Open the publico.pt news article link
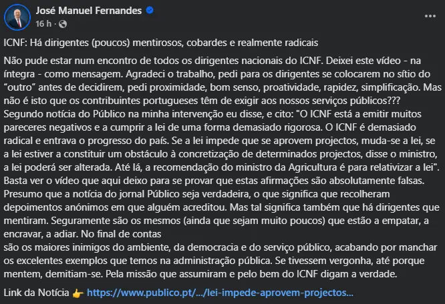 click(220, 292)
